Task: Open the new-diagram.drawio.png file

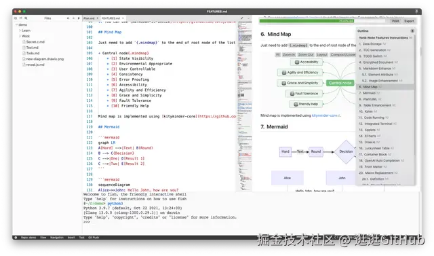Action: (x=45, y=59)
